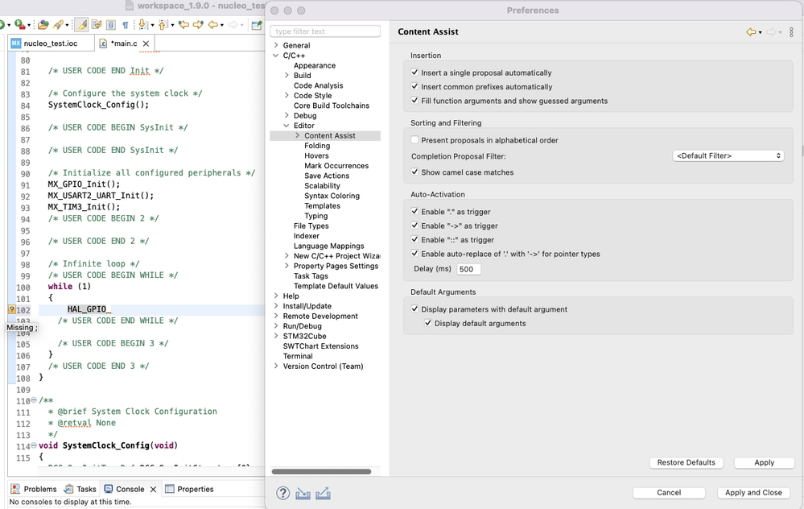The image size is (804, 509).
Task: Click the Pin Editor toolbar icon
Action: pyautogui.click(x=257, y=25)
